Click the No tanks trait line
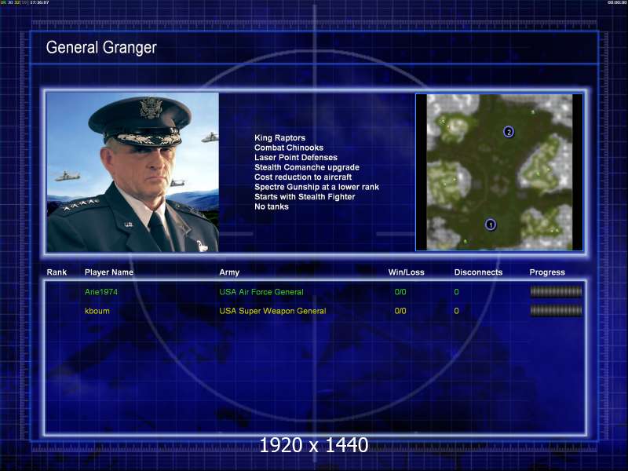Screen dimensions: 628x471 click(272, 206)
